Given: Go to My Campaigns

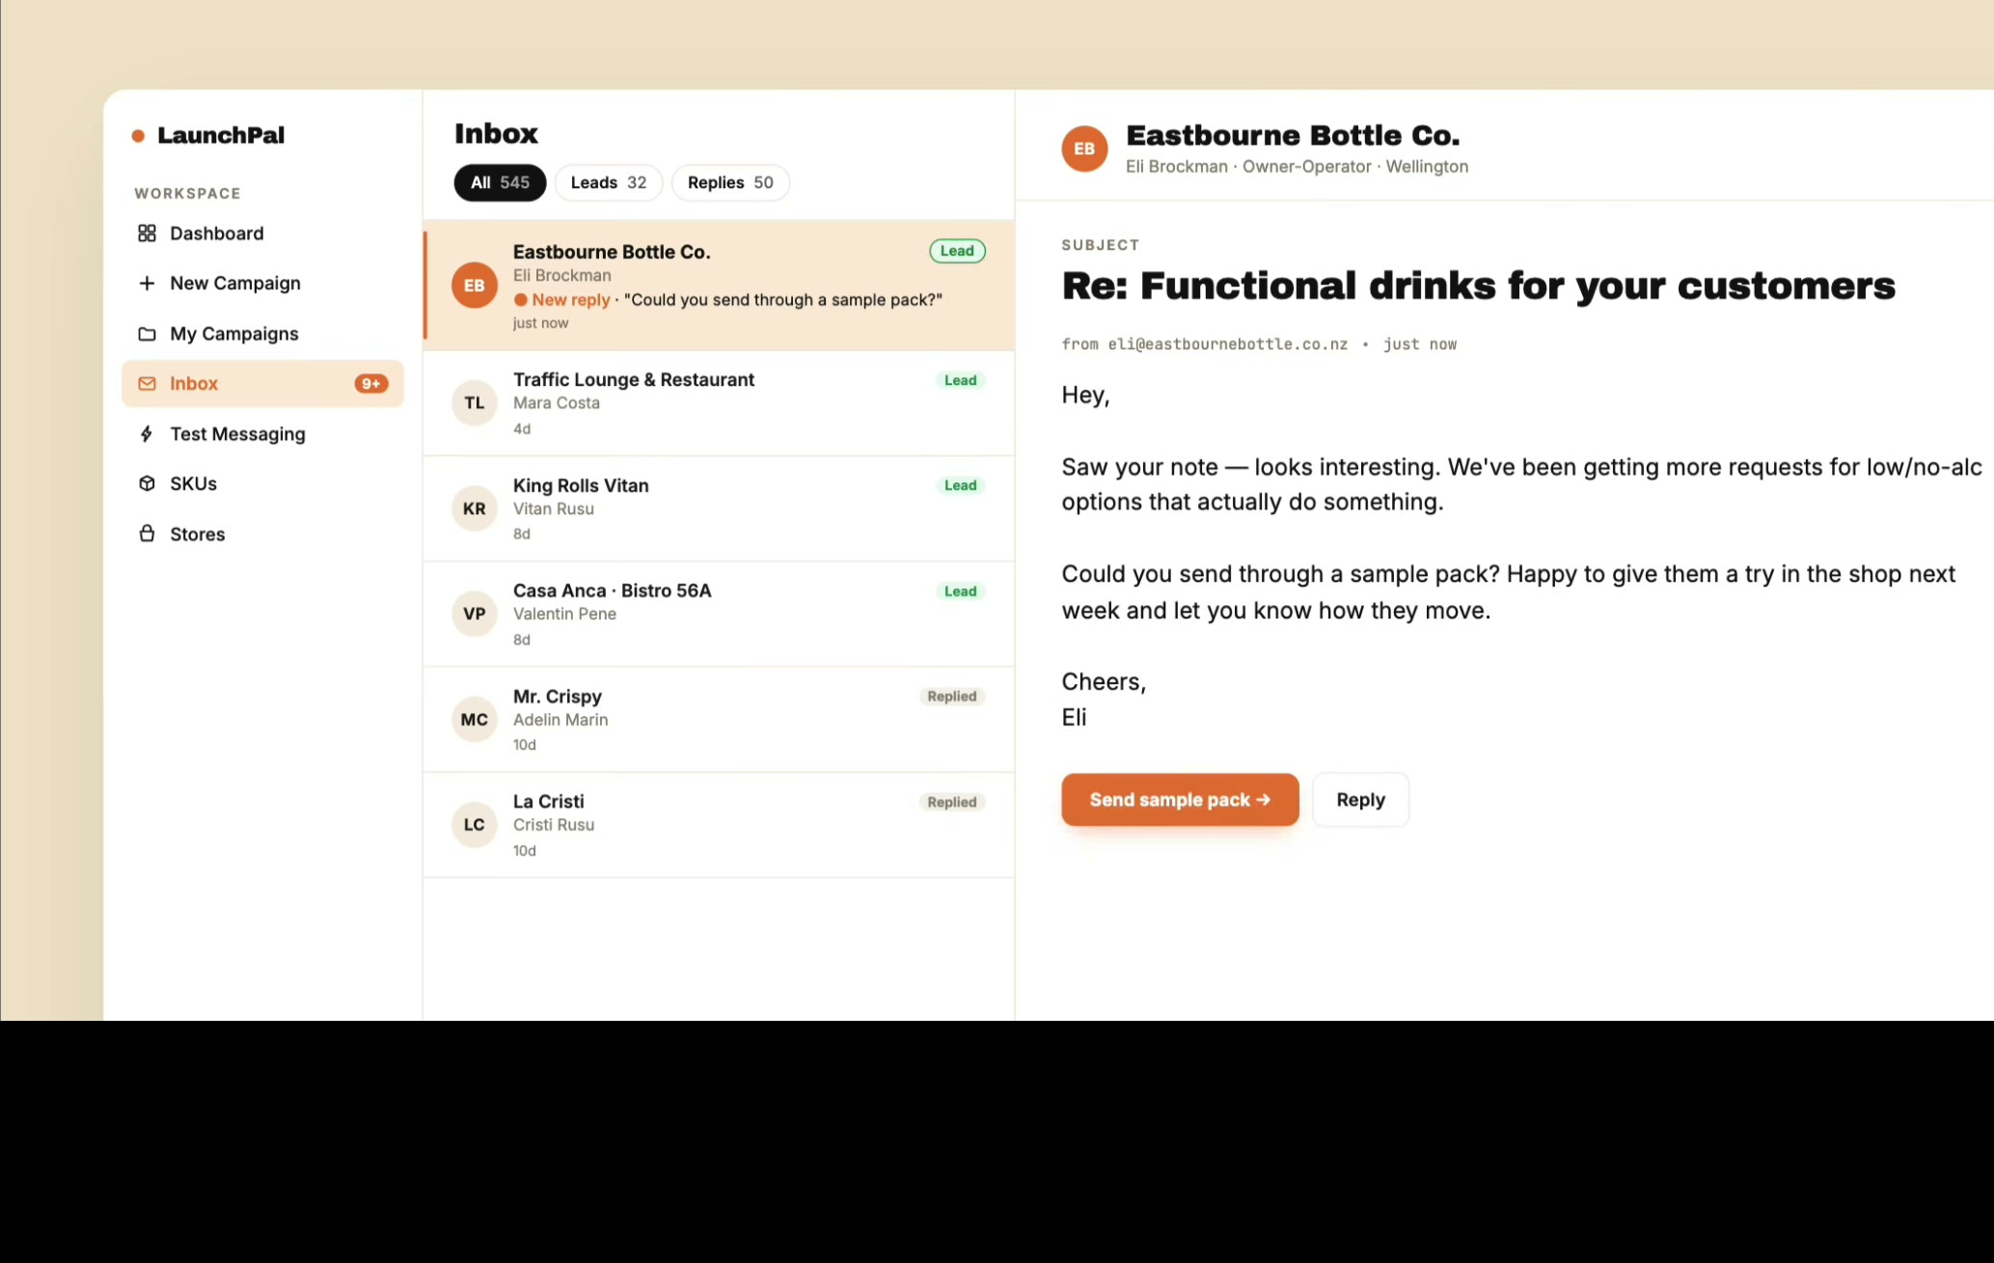Looking at the screenshot, I should [x=262, y=334].
